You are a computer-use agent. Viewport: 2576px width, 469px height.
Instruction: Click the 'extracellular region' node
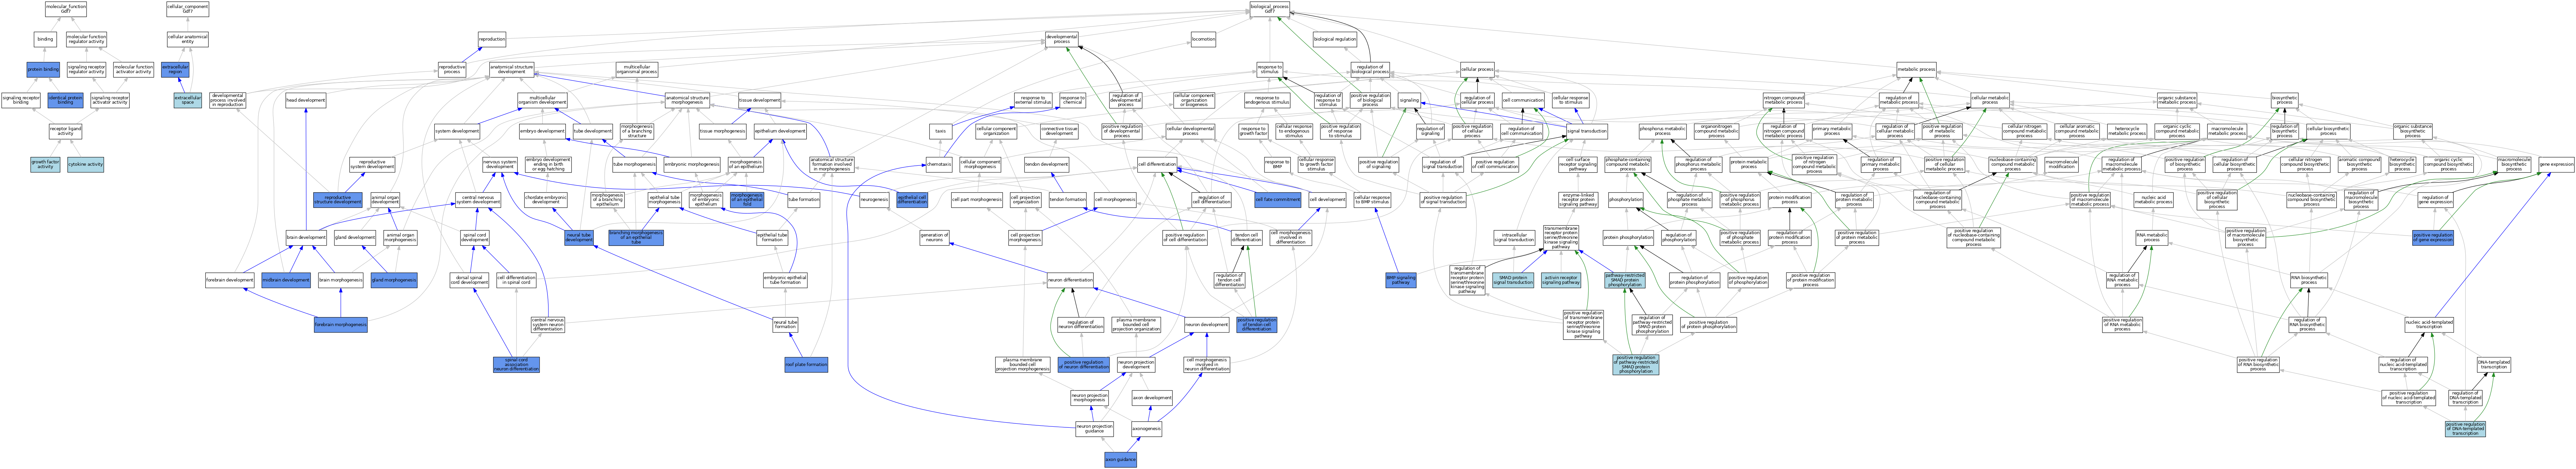coord(175,70)
